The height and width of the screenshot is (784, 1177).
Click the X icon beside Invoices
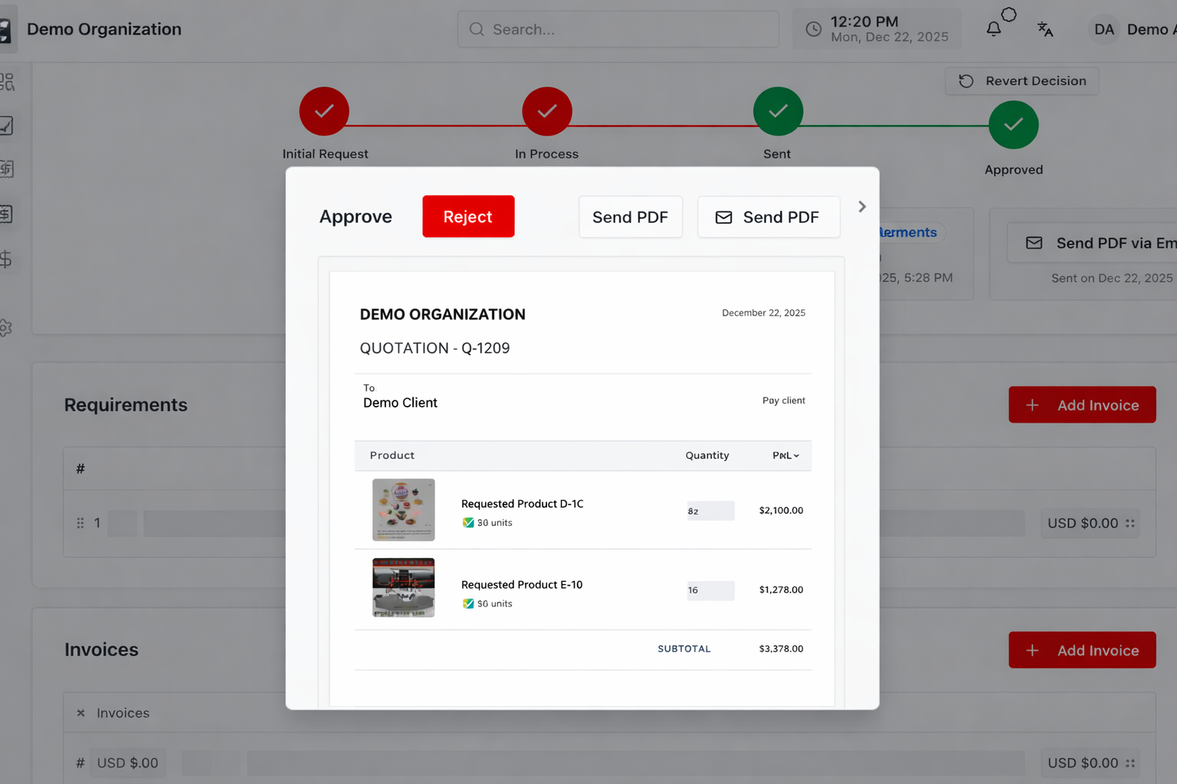click(x=80, y=713)
